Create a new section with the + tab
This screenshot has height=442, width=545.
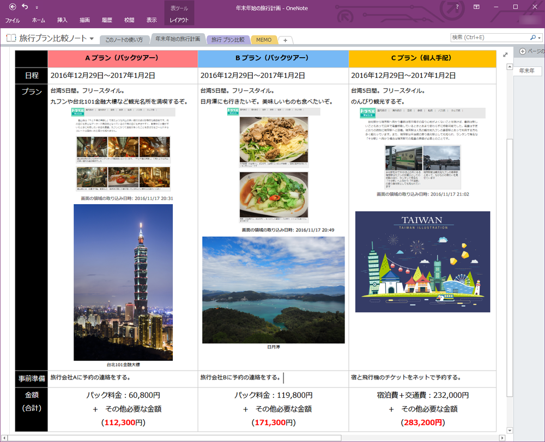(x=285, y=39)
